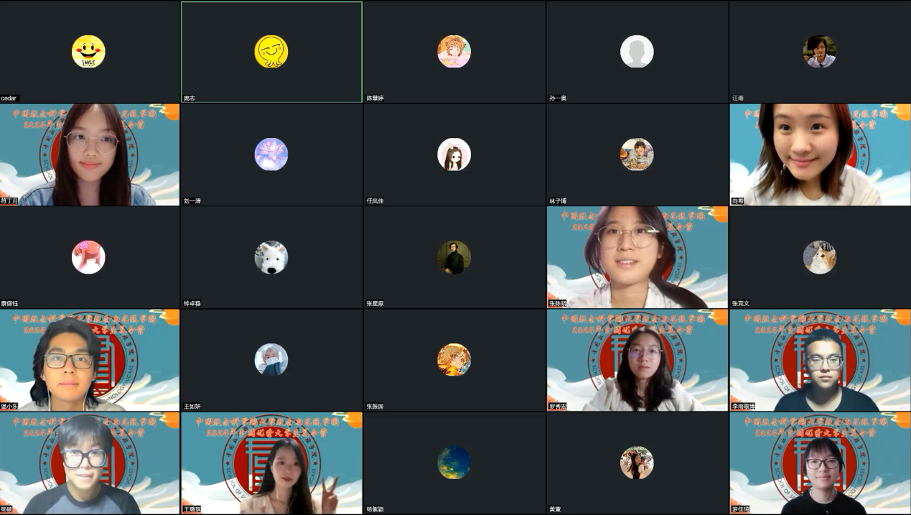Image resolution: width=911 pixels, height=515 pixels.
Task: Click the cartoon girl with brown hair avatar
Action: (454, 154)
